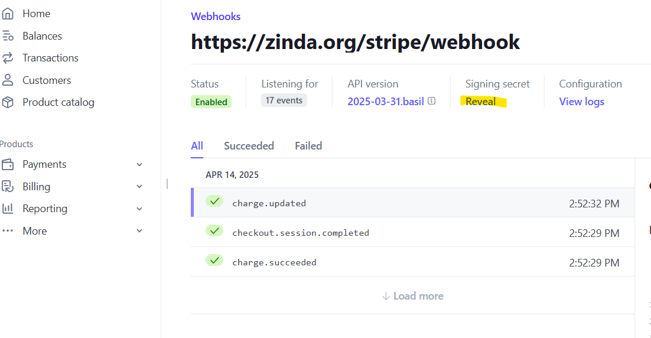
Task: Expand the Billing section chevron
Action: pyautogui.click(x=139, y=187)
